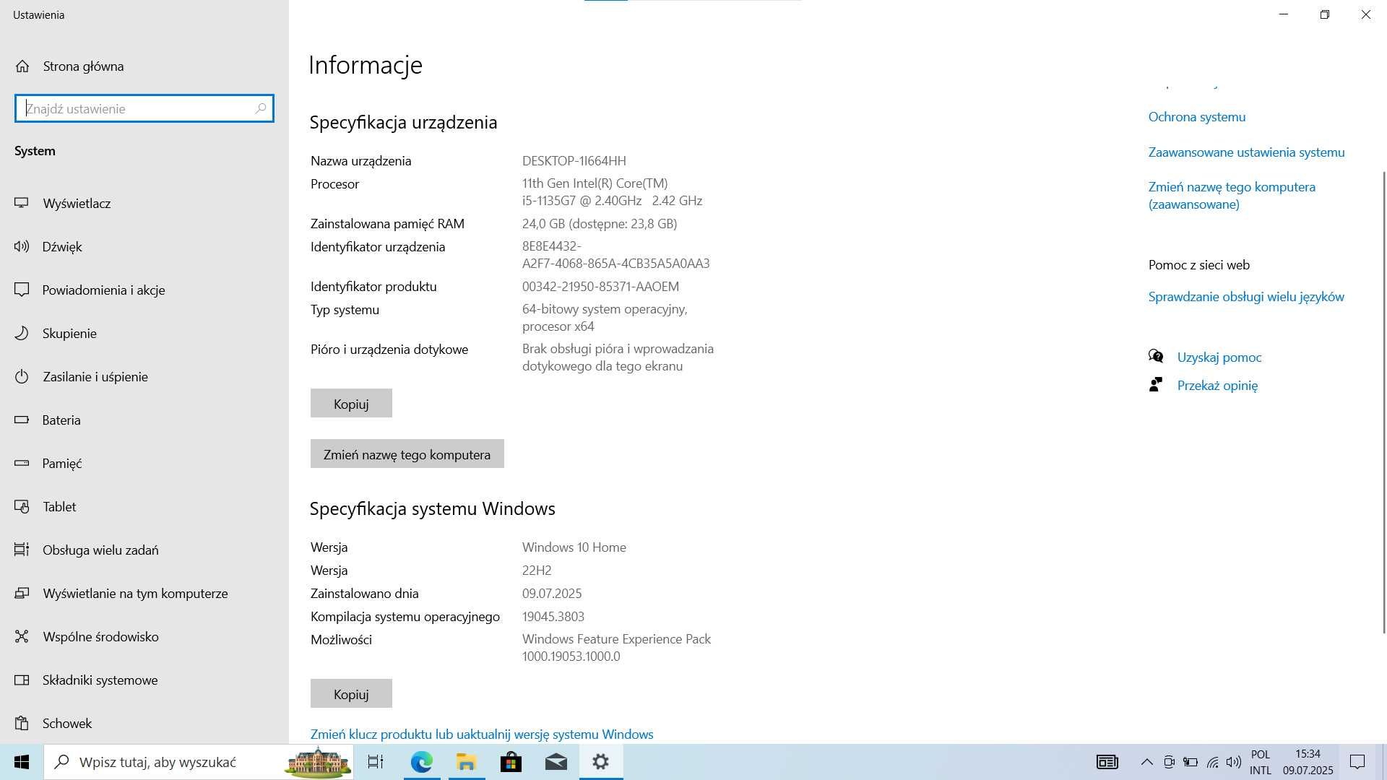Click the Składniki systemowe icon
Image resolution: width=1387 pixels, height=780 pixels.
(x=22, y=680)
